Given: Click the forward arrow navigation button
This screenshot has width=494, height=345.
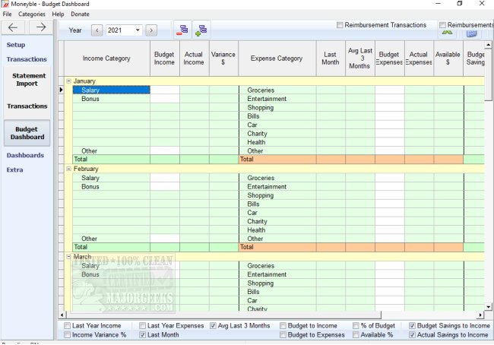Looking at the screenshot, I should pos(41,27).
